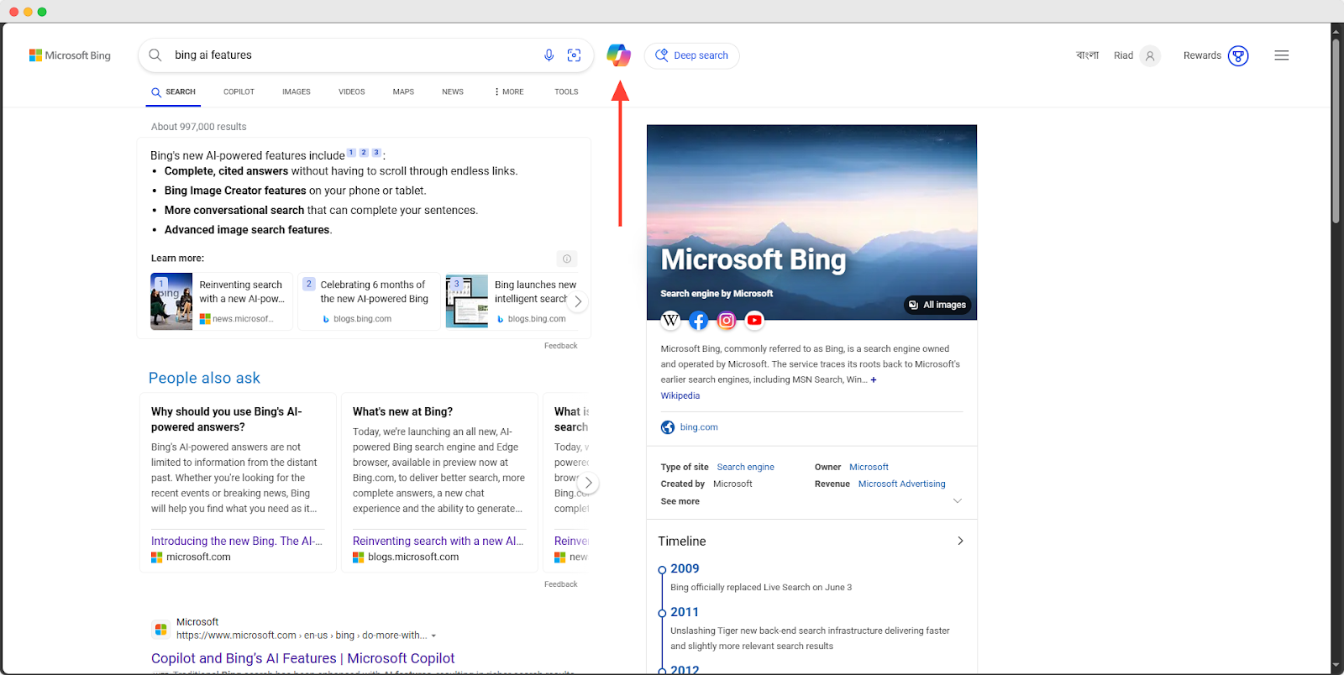This screenshot has width=1344, height=675.
Task: Click the Microsoft favicon of the first result
Action: click(160, 630)
